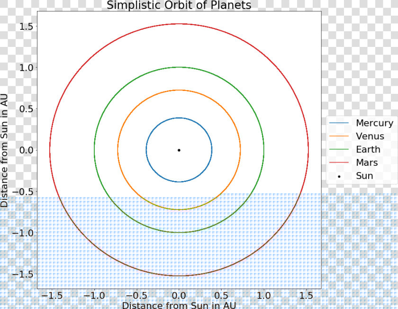Click the Earth legend label
The width and height of the screenshot is (398, 309).
[x=368, y=149]
